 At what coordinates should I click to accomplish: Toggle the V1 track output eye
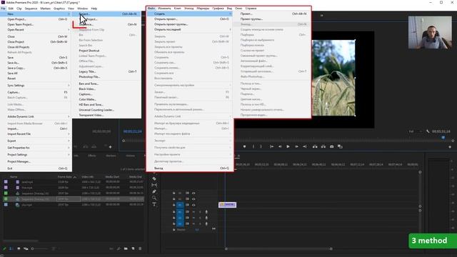coord(194,205)
